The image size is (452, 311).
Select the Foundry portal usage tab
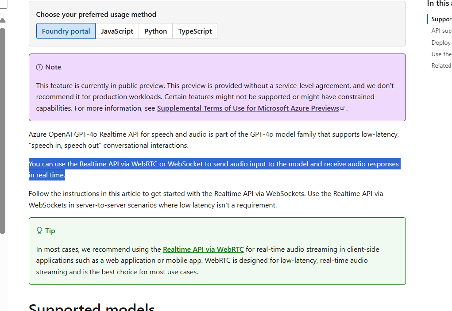point(66,31)
